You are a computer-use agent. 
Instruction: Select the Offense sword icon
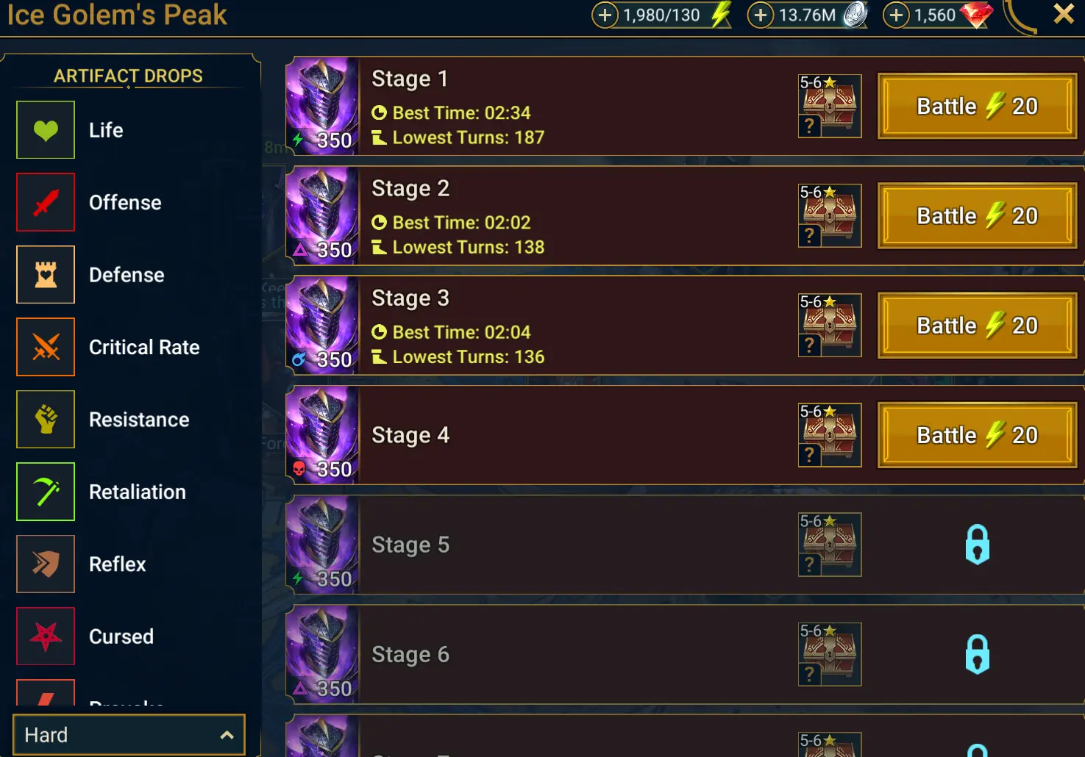[46, 202]
